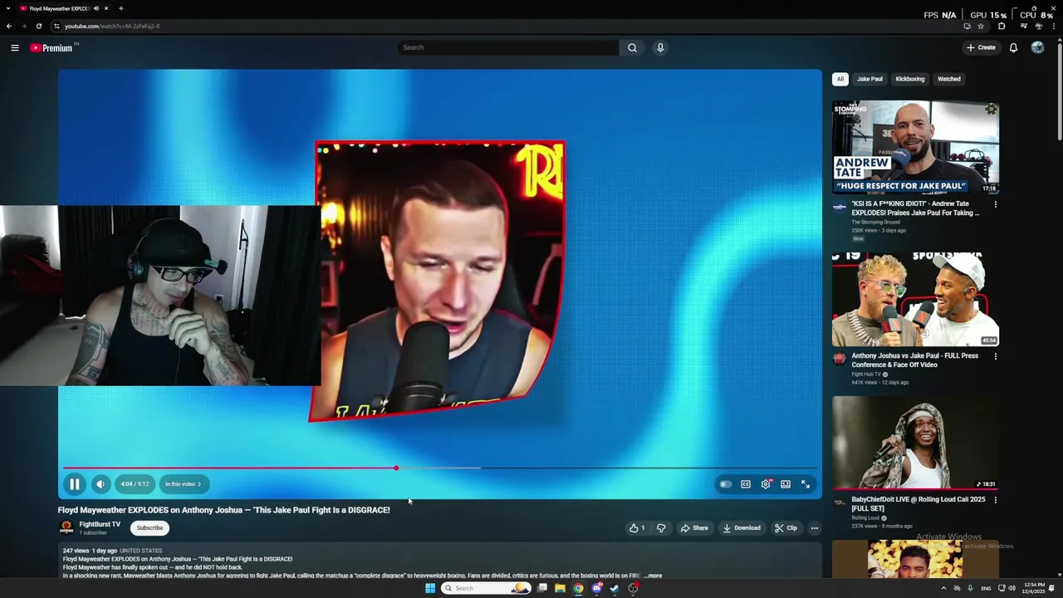Viewport: 1063px width, 598px height.
Task: Open the YouTube guide hamburger menu
Action: click(x=14, y=47)
